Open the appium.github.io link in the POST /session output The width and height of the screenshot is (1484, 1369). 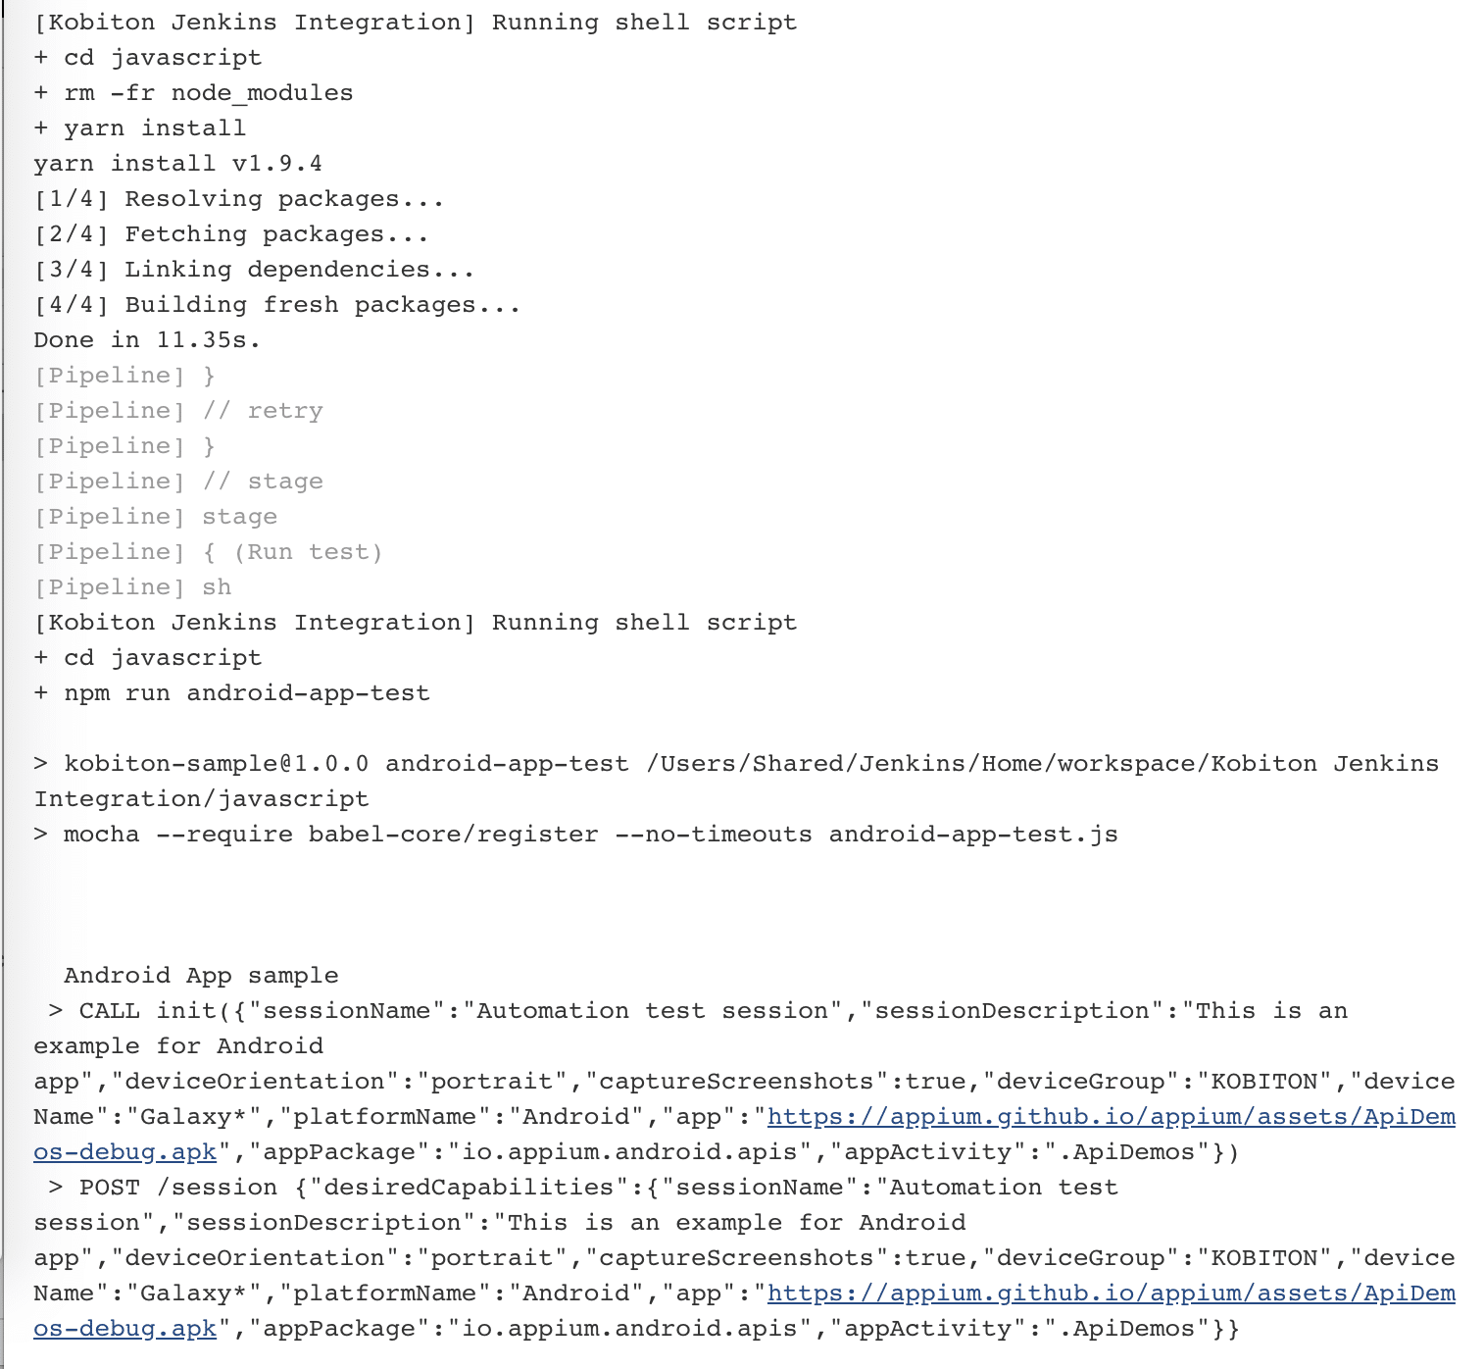[x=1112, y=1293]
